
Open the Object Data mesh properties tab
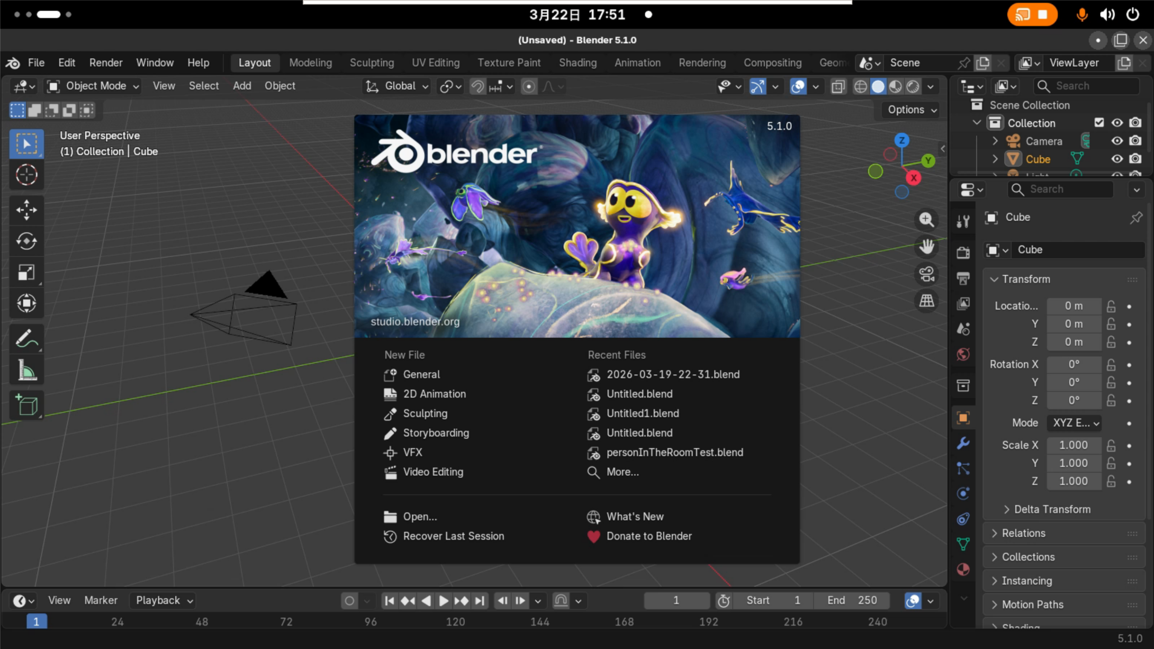[963, 544]
